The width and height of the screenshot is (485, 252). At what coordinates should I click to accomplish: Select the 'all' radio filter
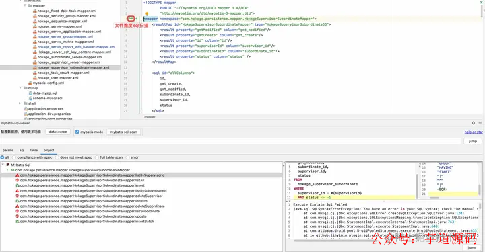pos(2,157)
